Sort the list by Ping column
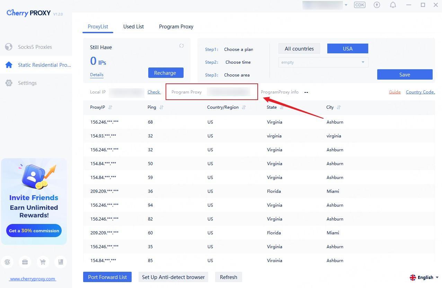Screen dimensions: 442x288 pos(161,107)
